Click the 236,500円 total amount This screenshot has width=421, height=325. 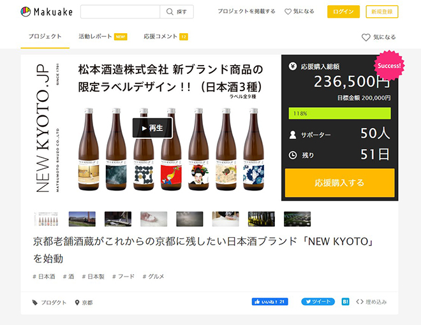352,82
